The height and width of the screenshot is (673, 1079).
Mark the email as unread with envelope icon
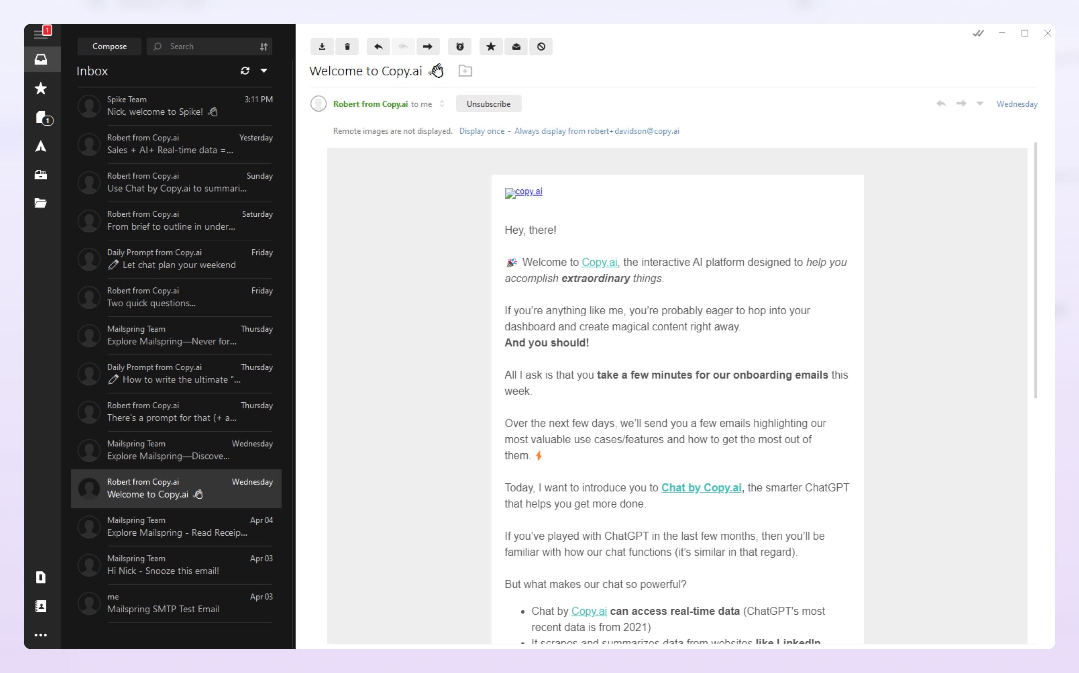coord(516,46)
